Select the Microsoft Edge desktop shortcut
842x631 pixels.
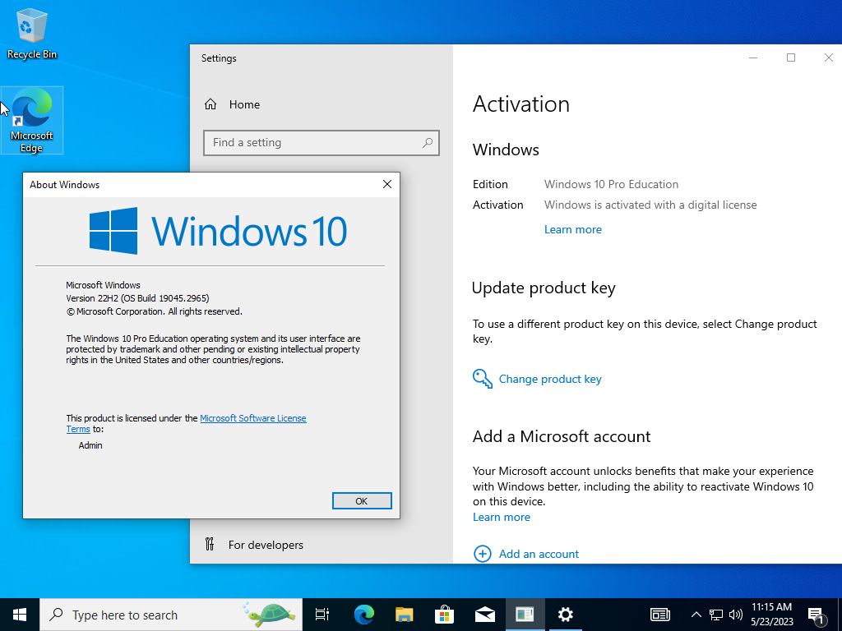point(32,120)
